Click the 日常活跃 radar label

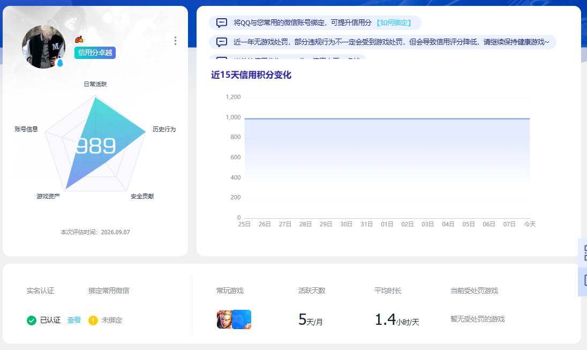click(x=95, y=84)
